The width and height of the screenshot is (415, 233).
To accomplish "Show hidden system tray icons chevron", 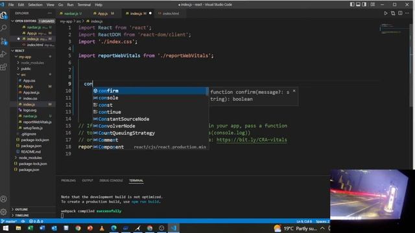I will 322,228.
